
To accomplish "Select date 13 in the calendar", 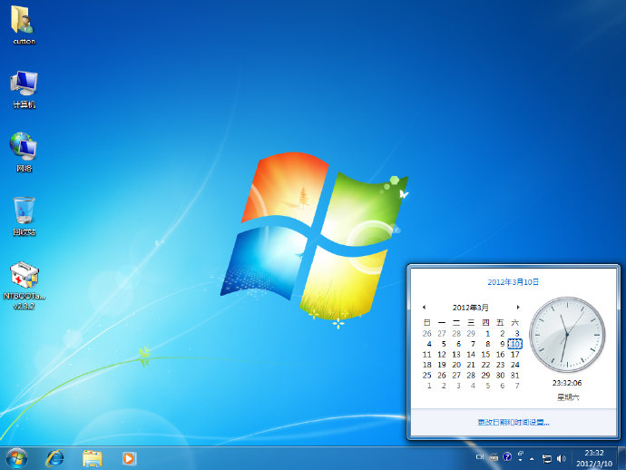I will coord(456,354).
